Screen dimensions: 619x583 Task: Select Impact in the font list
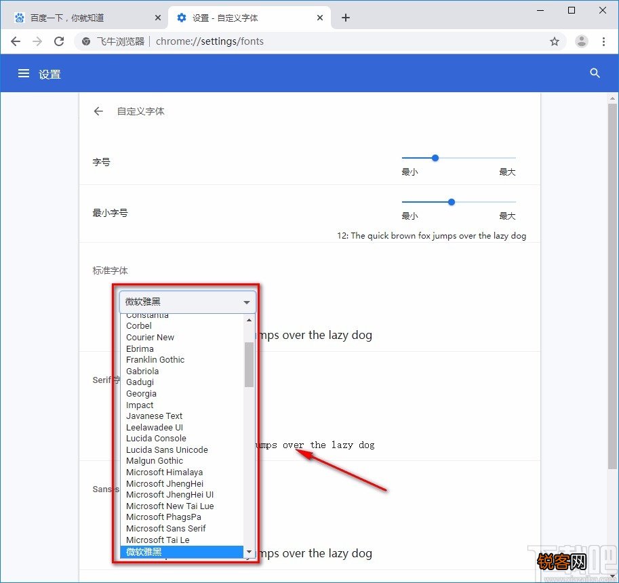tap(182, 405)
